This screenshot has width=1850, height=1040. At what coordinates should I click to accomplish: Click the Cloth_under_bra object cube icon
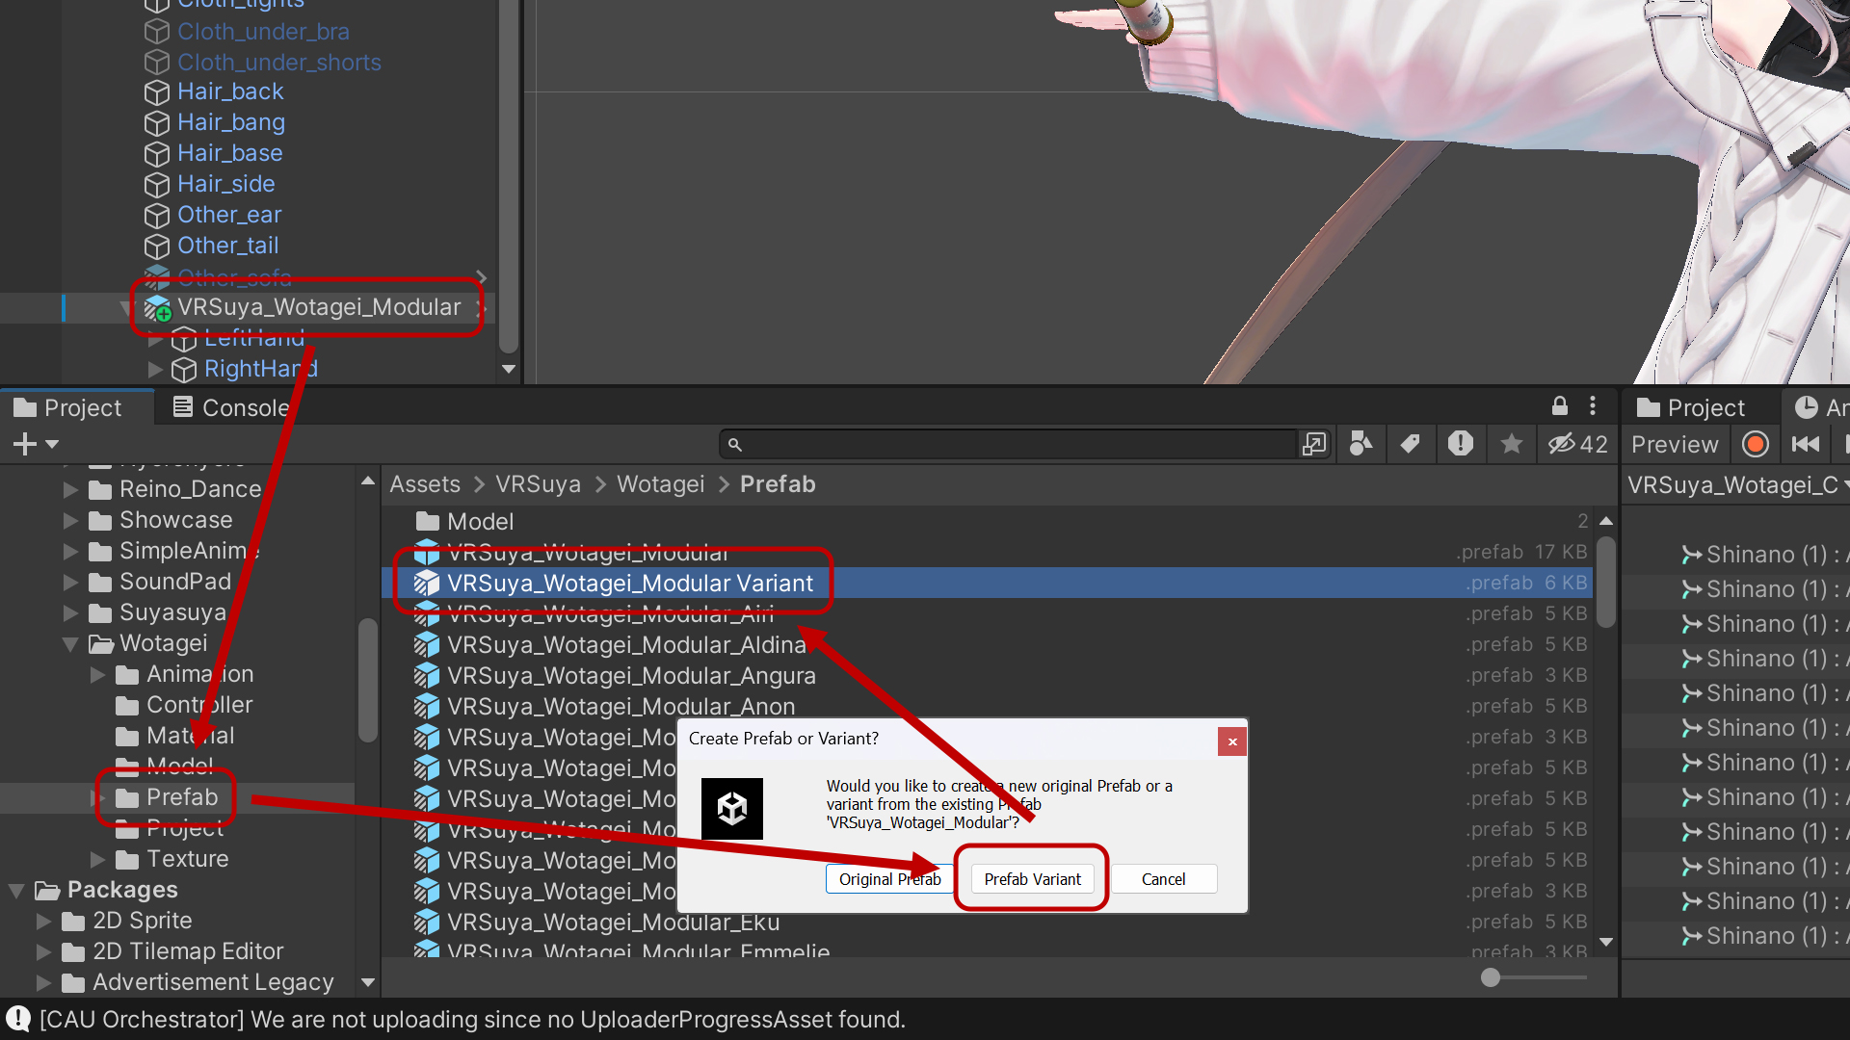[x=156, y=32]
